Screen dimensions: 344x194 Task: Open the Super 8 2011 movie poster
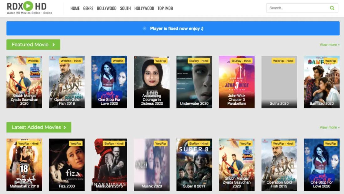pyautogui.click(x=194, y=165)
